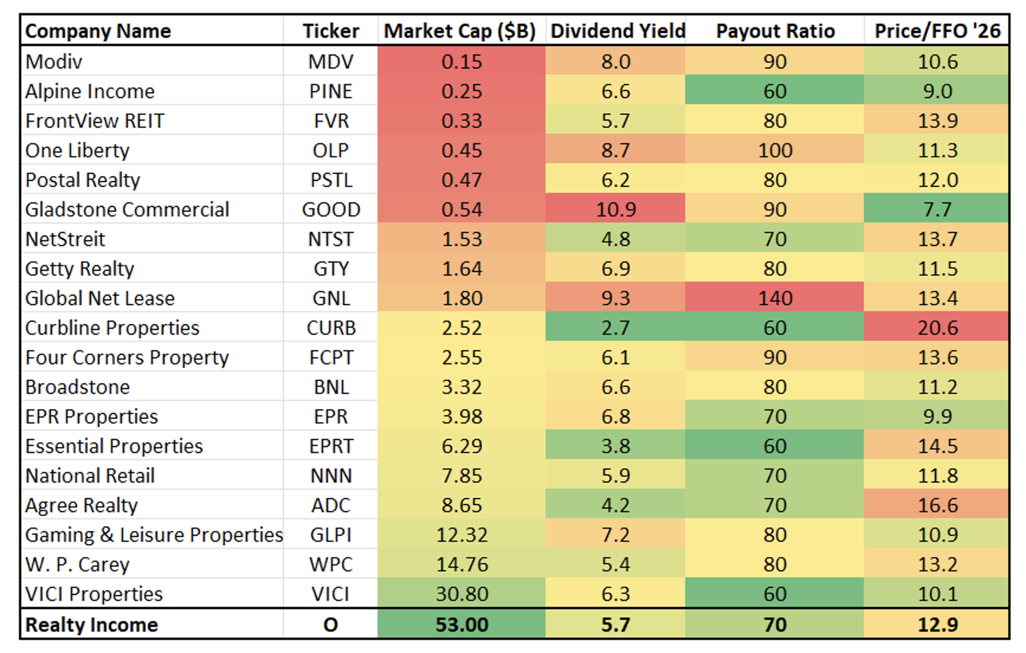
Task: Select the Ticker column header
Action: coord(331,31)
